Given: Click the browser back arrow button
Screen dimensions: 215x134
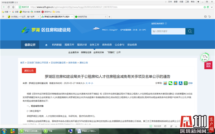Looking at the screenshot, I should point(4,7).
